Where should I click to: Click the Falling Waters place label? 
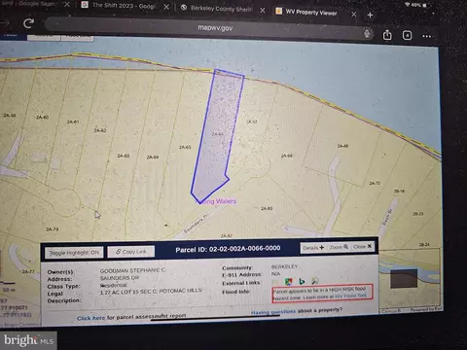click(x=217, y=201)
